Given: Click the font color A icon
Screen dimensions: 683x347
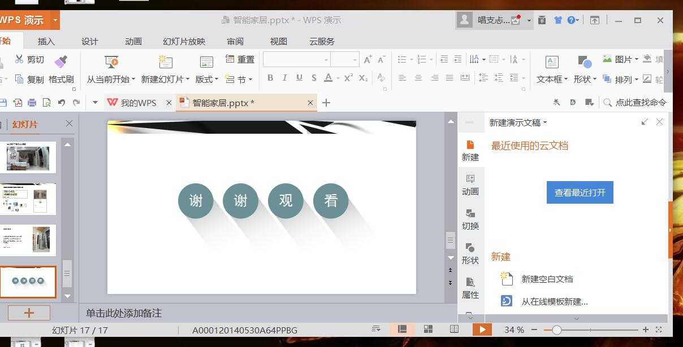Looking at the screenshot, I should coord(328,78).
